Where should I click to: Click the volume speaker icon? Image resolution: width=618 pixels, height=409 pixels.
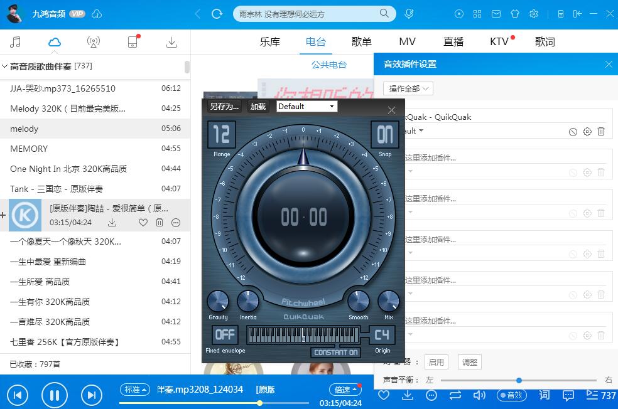pos(479,395)
